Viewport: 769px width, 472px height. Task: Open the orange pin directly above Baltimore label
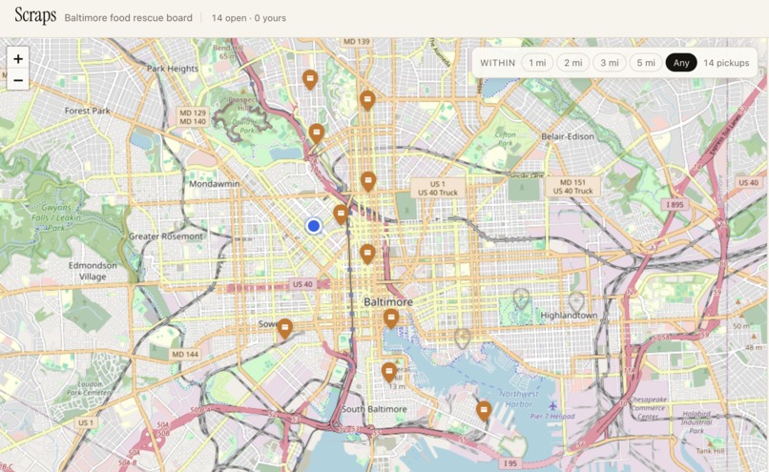pos(367,255)
